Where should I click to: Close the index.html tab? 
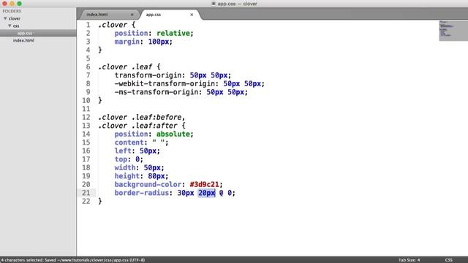[x=132, y=15]
